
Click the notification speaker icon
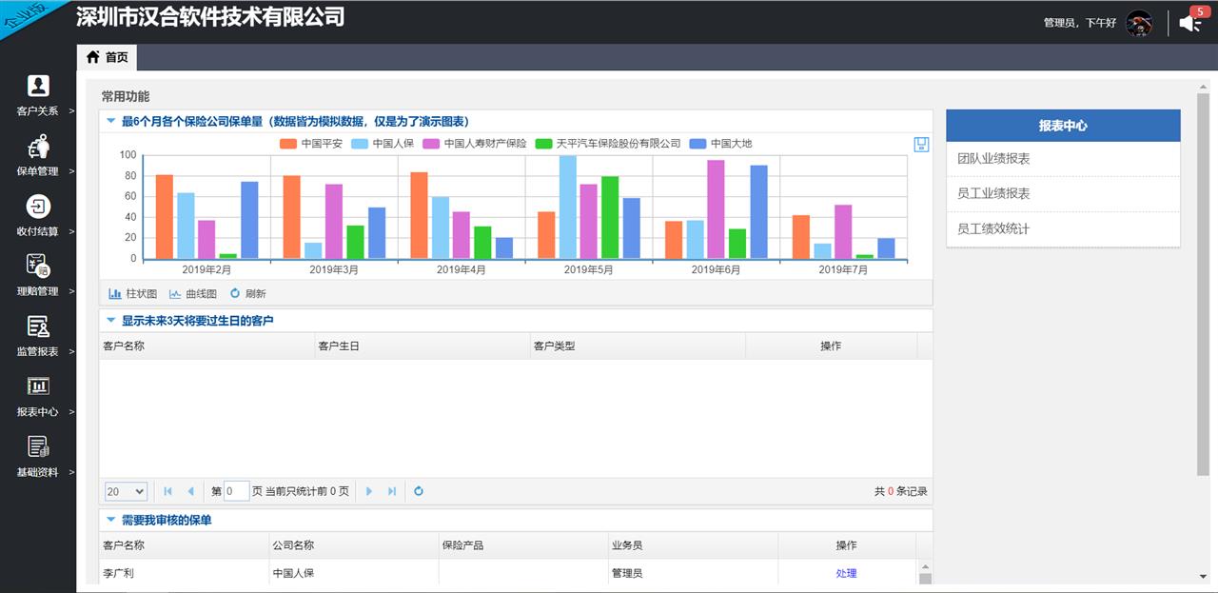point(1189,23)
